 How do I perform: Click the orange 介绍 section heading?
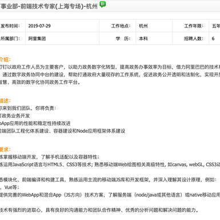pyautogui.click(x=5, y=59)
